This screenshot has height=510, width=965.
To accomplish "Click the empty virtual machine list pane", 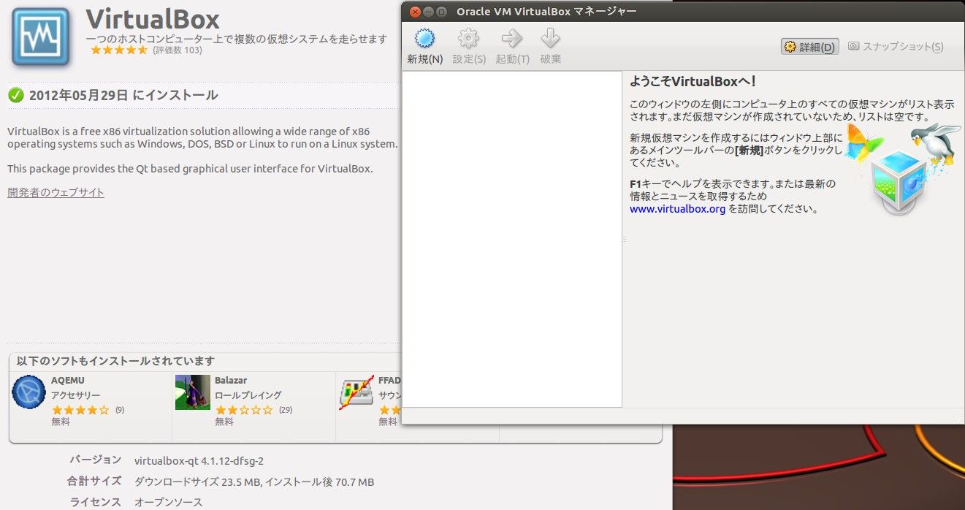I will 512,239.
